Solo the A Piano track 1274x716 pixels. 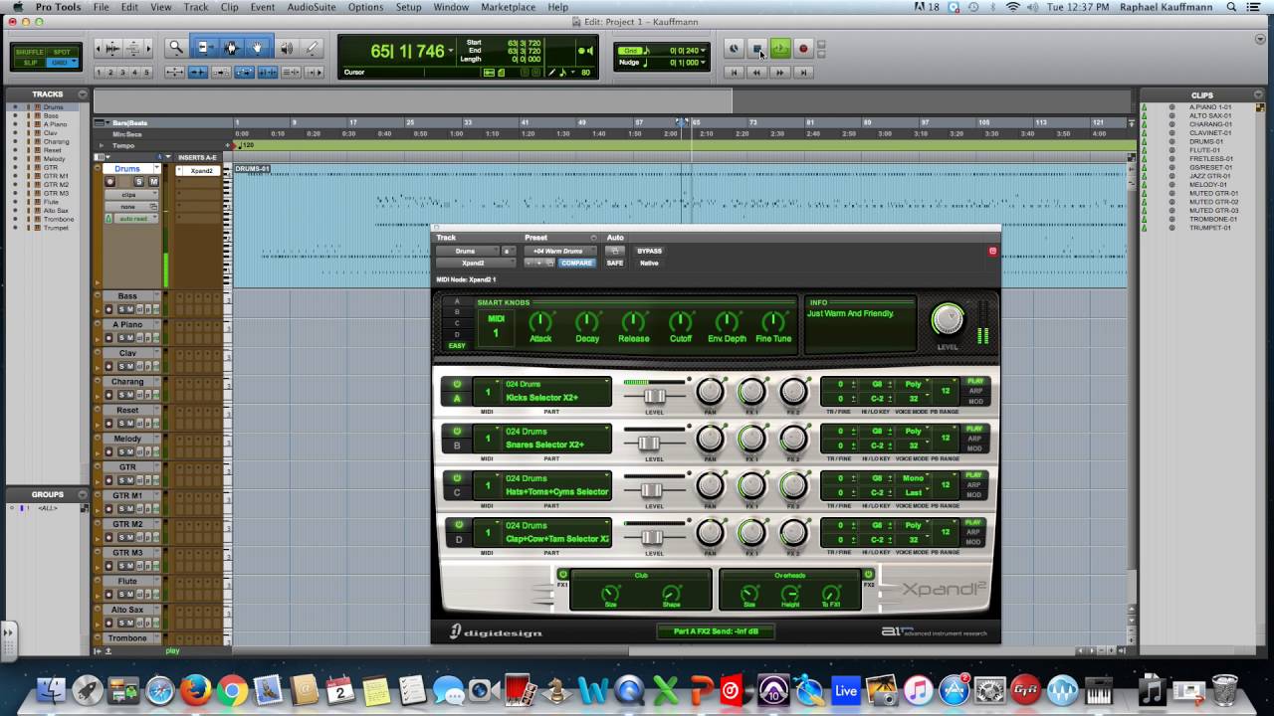point(120,339)
